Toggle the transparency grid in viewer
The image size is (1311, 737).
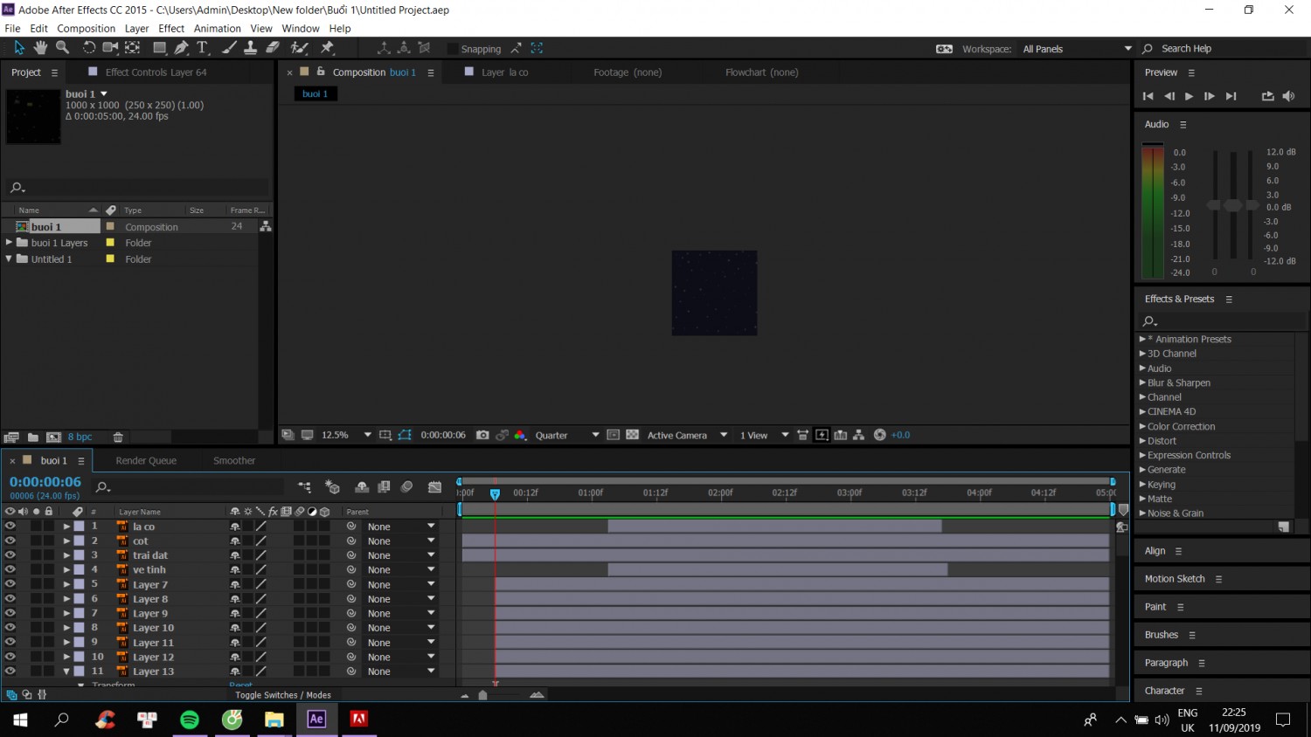tap(632, 435)
